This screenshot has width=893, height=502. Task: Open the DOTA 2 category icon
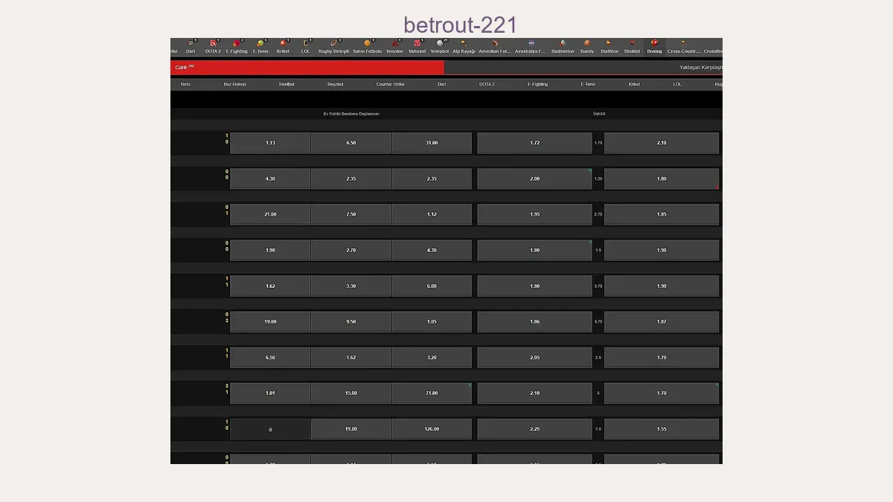click(x=213, y=45)
